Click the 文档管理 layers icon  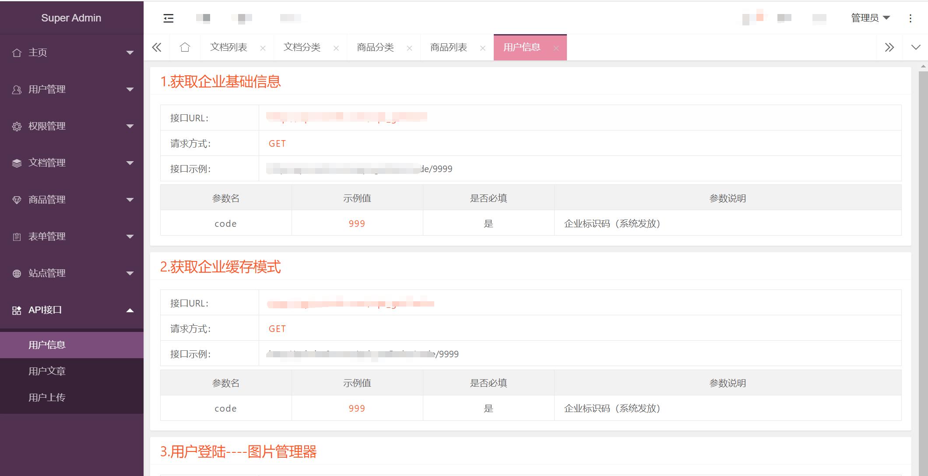click(17, 163)
